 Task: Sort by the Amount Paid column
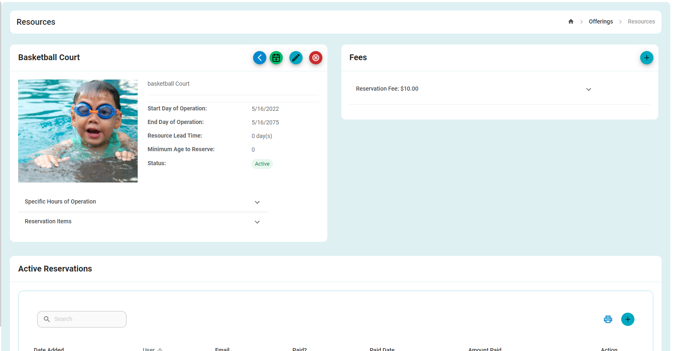(x=485, y=349)
